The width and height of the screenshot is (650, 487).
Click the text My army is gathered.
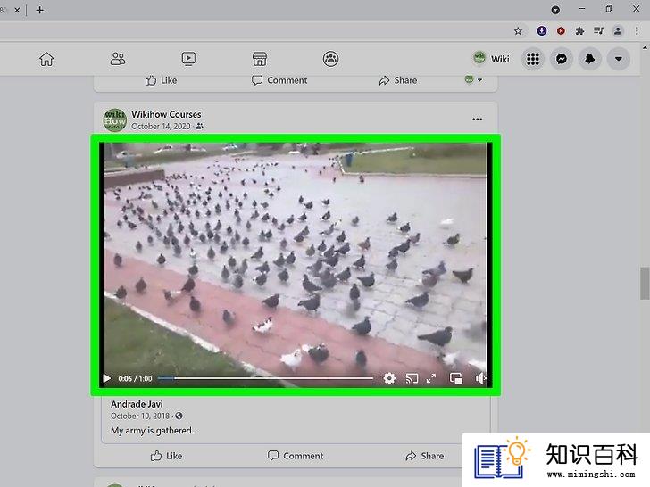tap(152, 431)
